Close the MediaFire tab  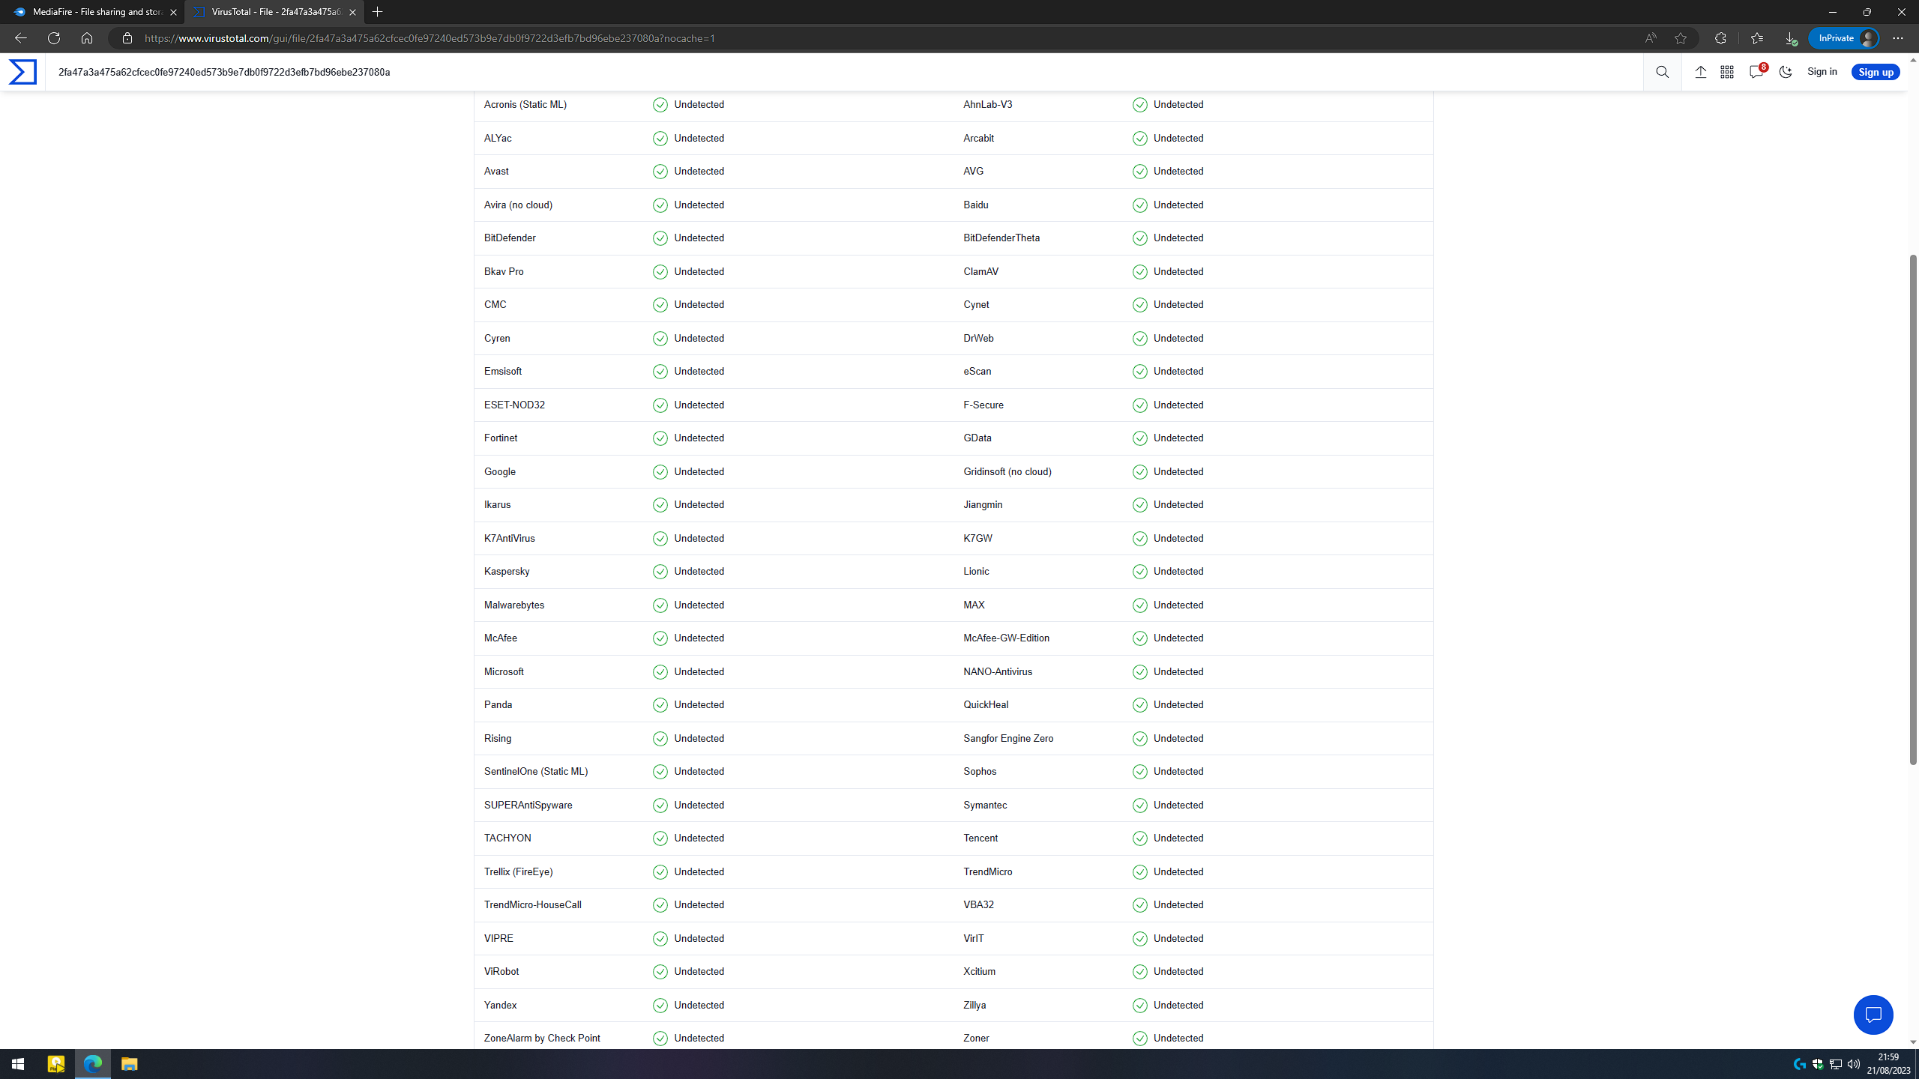[x=173, y=12]
